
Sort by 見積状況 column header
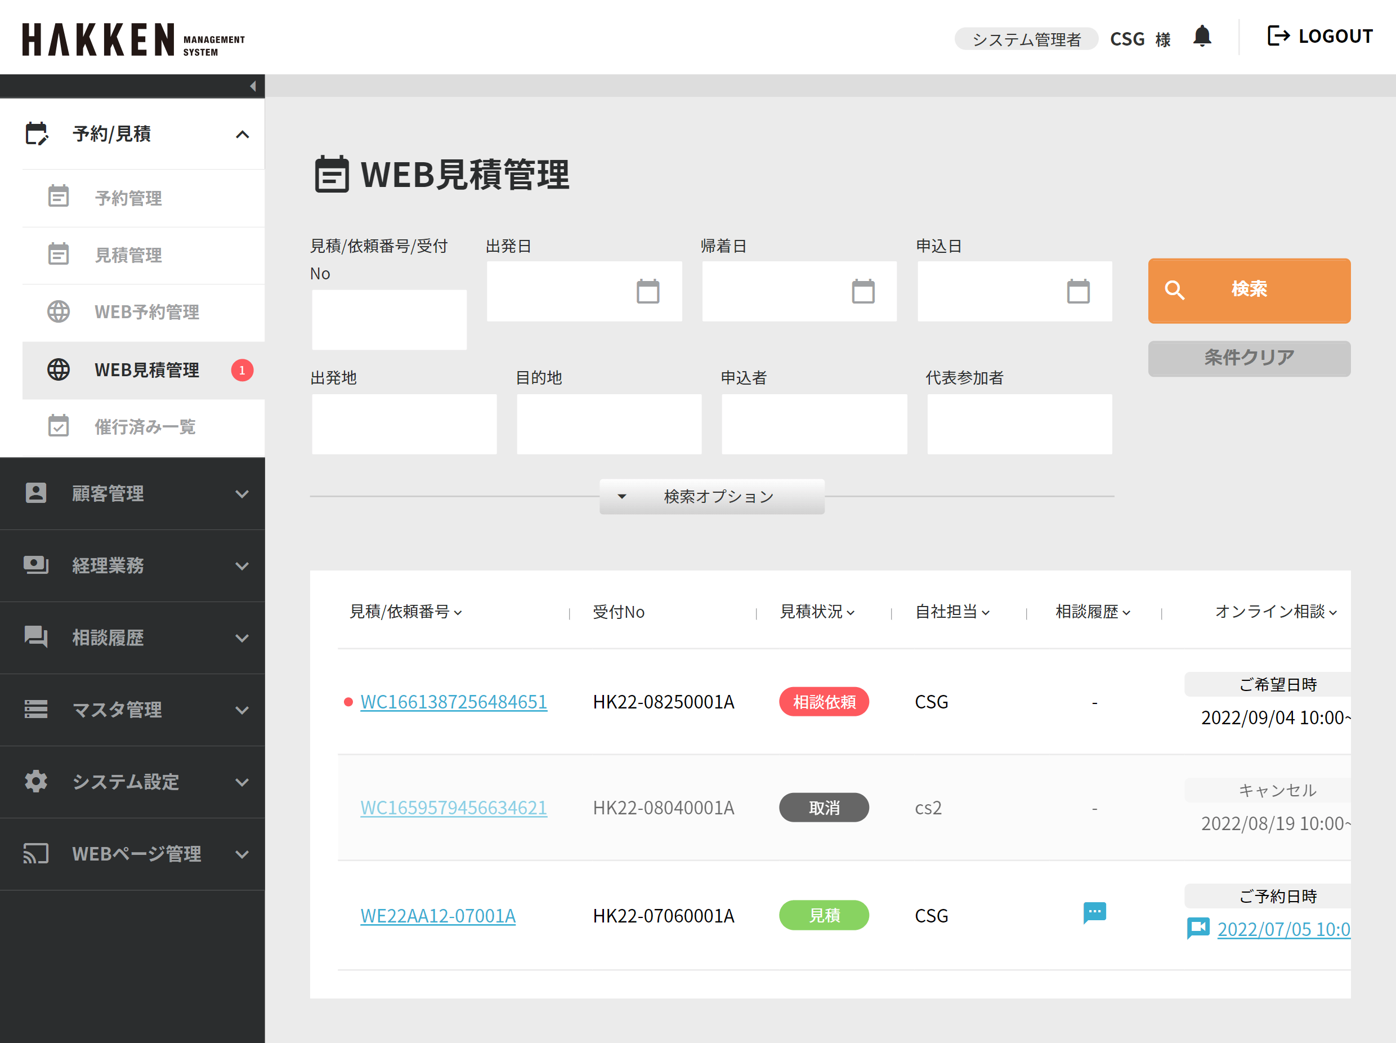817,612
